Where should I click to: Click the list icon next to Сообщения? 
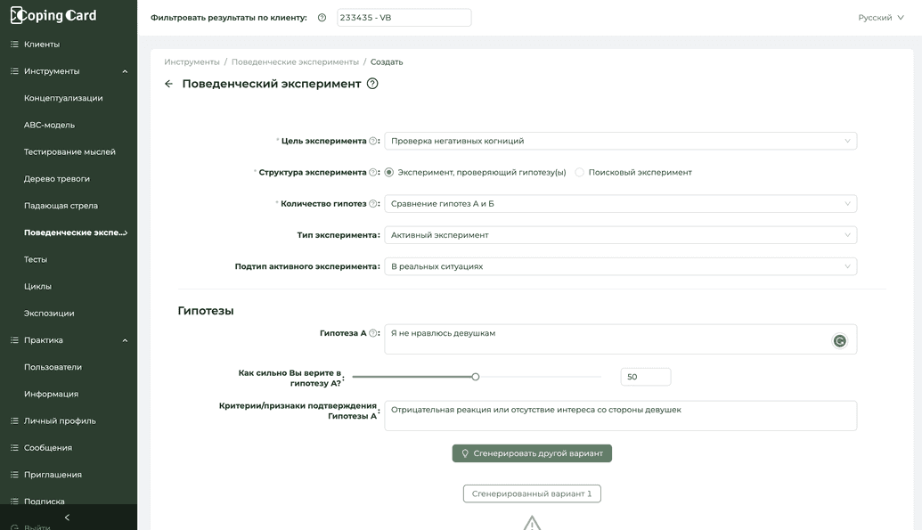(15, 448)
